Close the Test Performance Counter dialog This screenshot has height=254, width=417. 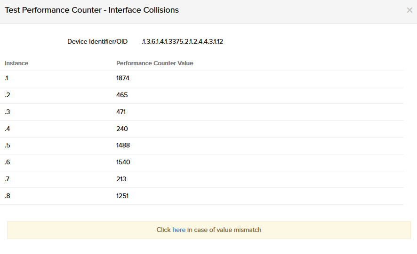pos(409,10)
